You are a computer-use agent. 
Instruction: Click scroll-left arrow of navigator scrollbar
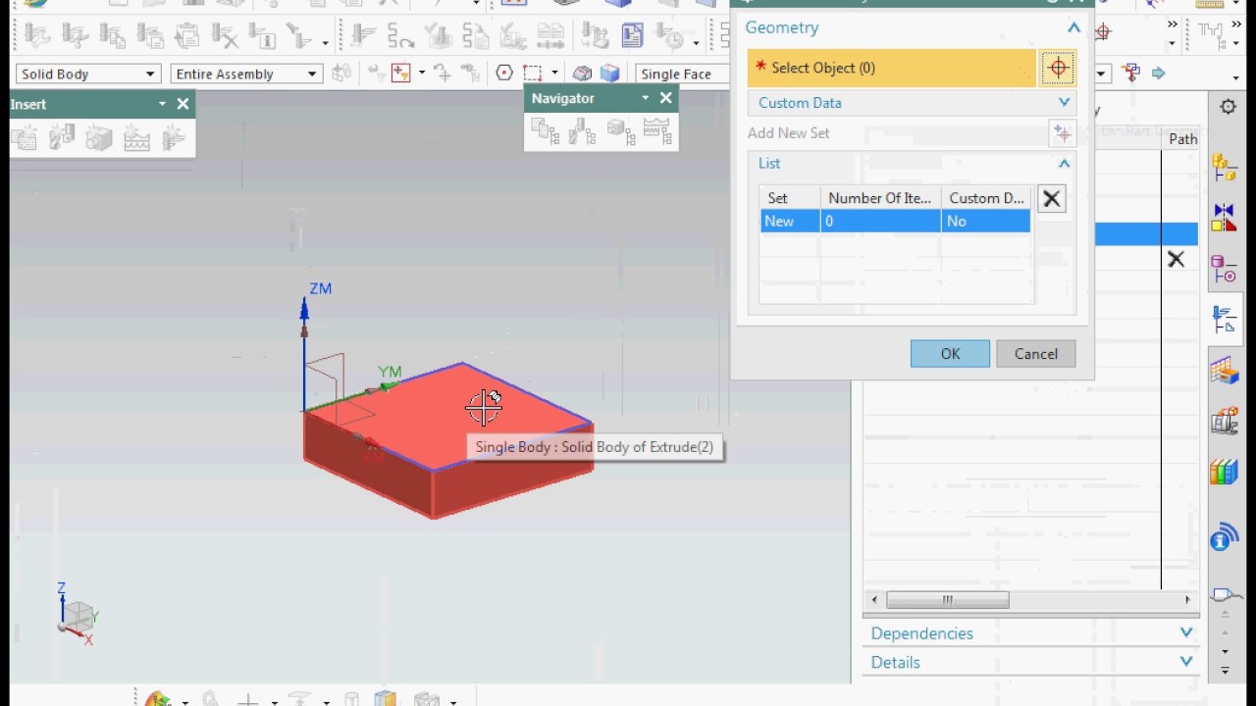(874, 600)
